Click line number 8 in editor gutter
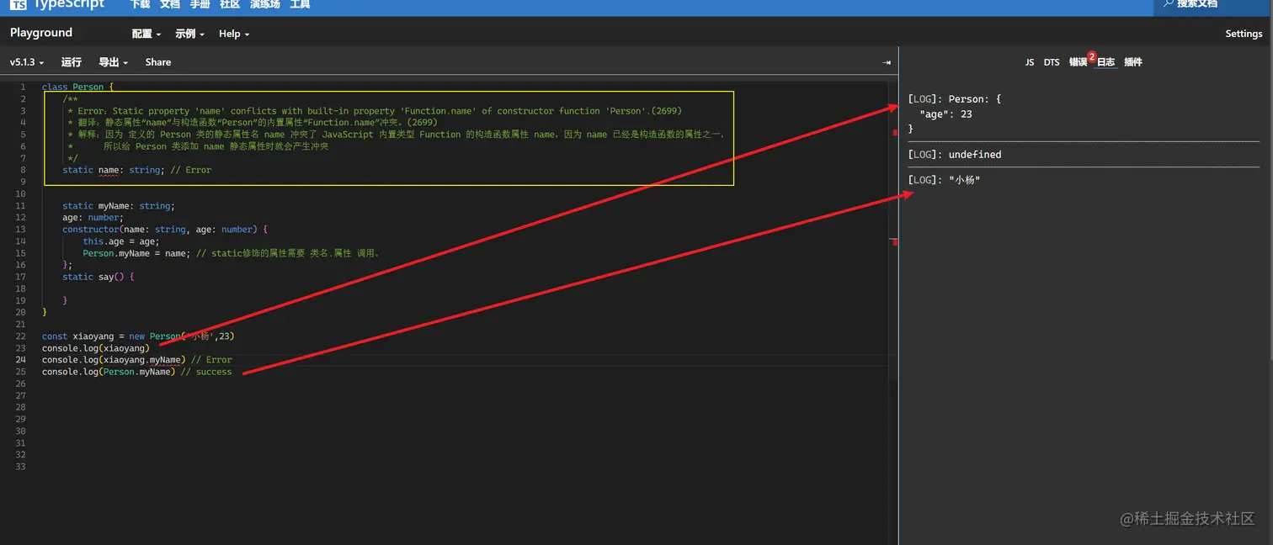The height and width of the screenshot is (545, 1273). [24, 170]
